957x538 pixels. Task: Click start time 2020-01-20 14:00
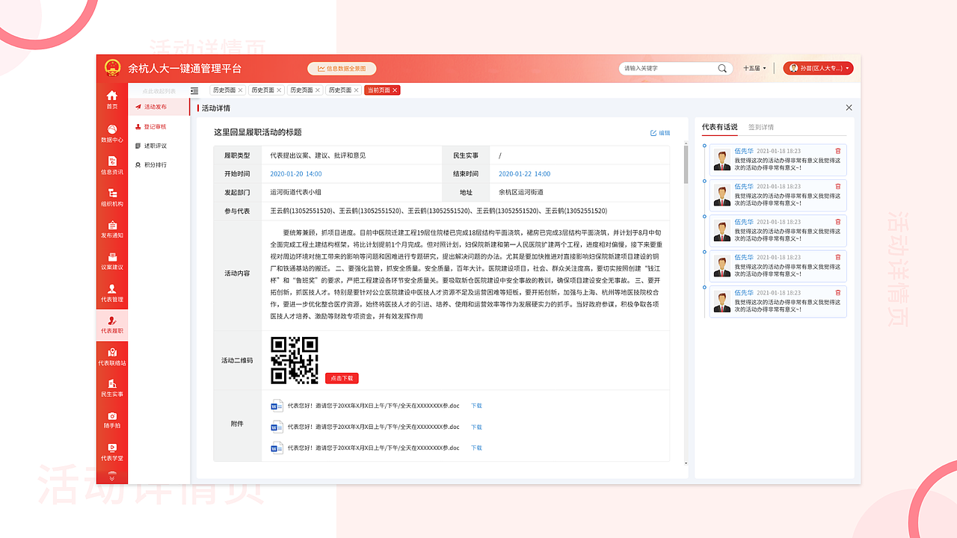(296, 174)
